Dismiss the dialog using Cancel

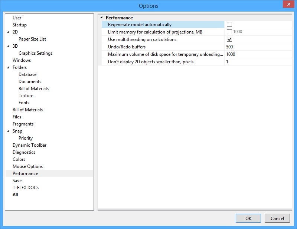(277, 218)
